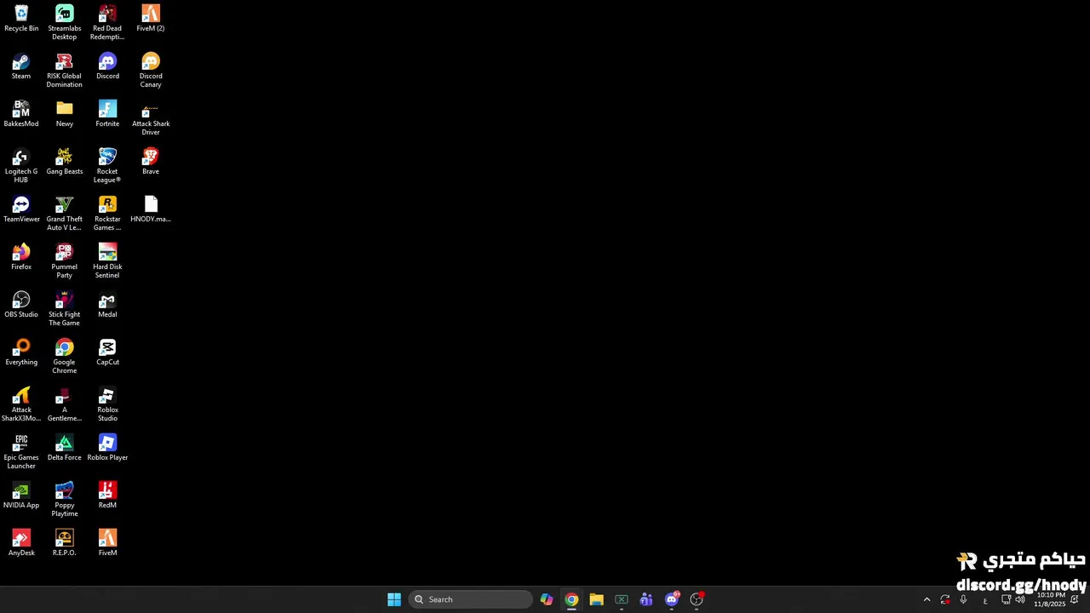Click the BakkesMod desktop icon
Screen dimensions: 1090x613
pyautogui.click(x=21, y=114)
